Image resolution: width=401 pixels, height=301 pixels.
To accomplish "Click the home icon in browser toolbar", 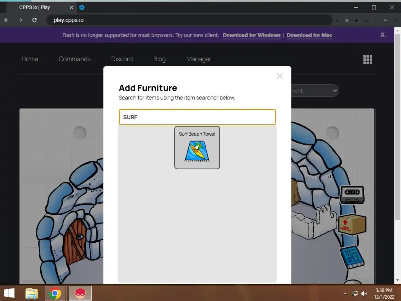I will (x=347, y=20).
